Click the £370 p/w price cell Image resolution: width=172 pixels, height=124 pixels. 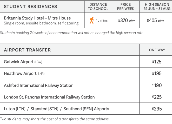(x=127, y=21)
